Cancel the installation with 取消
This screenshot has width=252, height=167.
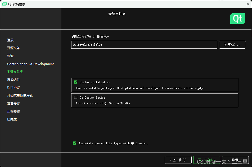click(235, 160)
